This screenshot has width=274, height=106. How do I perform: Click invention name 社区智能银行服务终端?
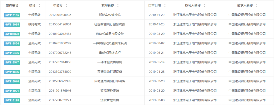(x=110, y=24)
